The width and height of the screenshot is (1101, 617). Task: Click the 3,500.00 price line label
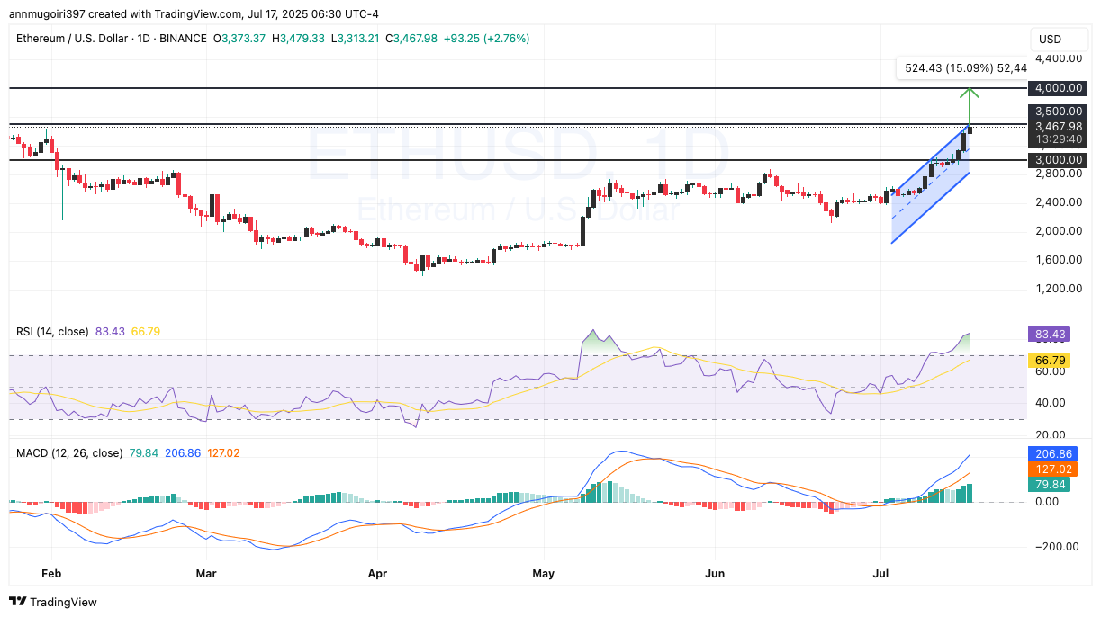coord(1059,111)
